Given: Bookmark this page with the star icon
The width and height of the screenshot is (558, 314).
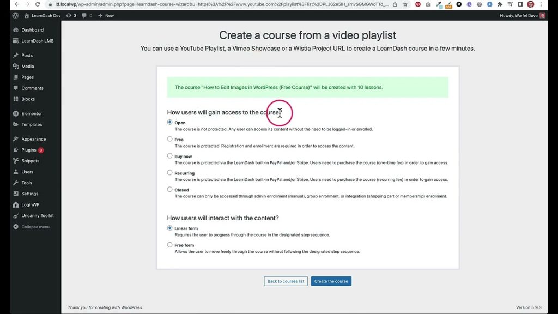Looking at the screenshot, I should [405, 4].
